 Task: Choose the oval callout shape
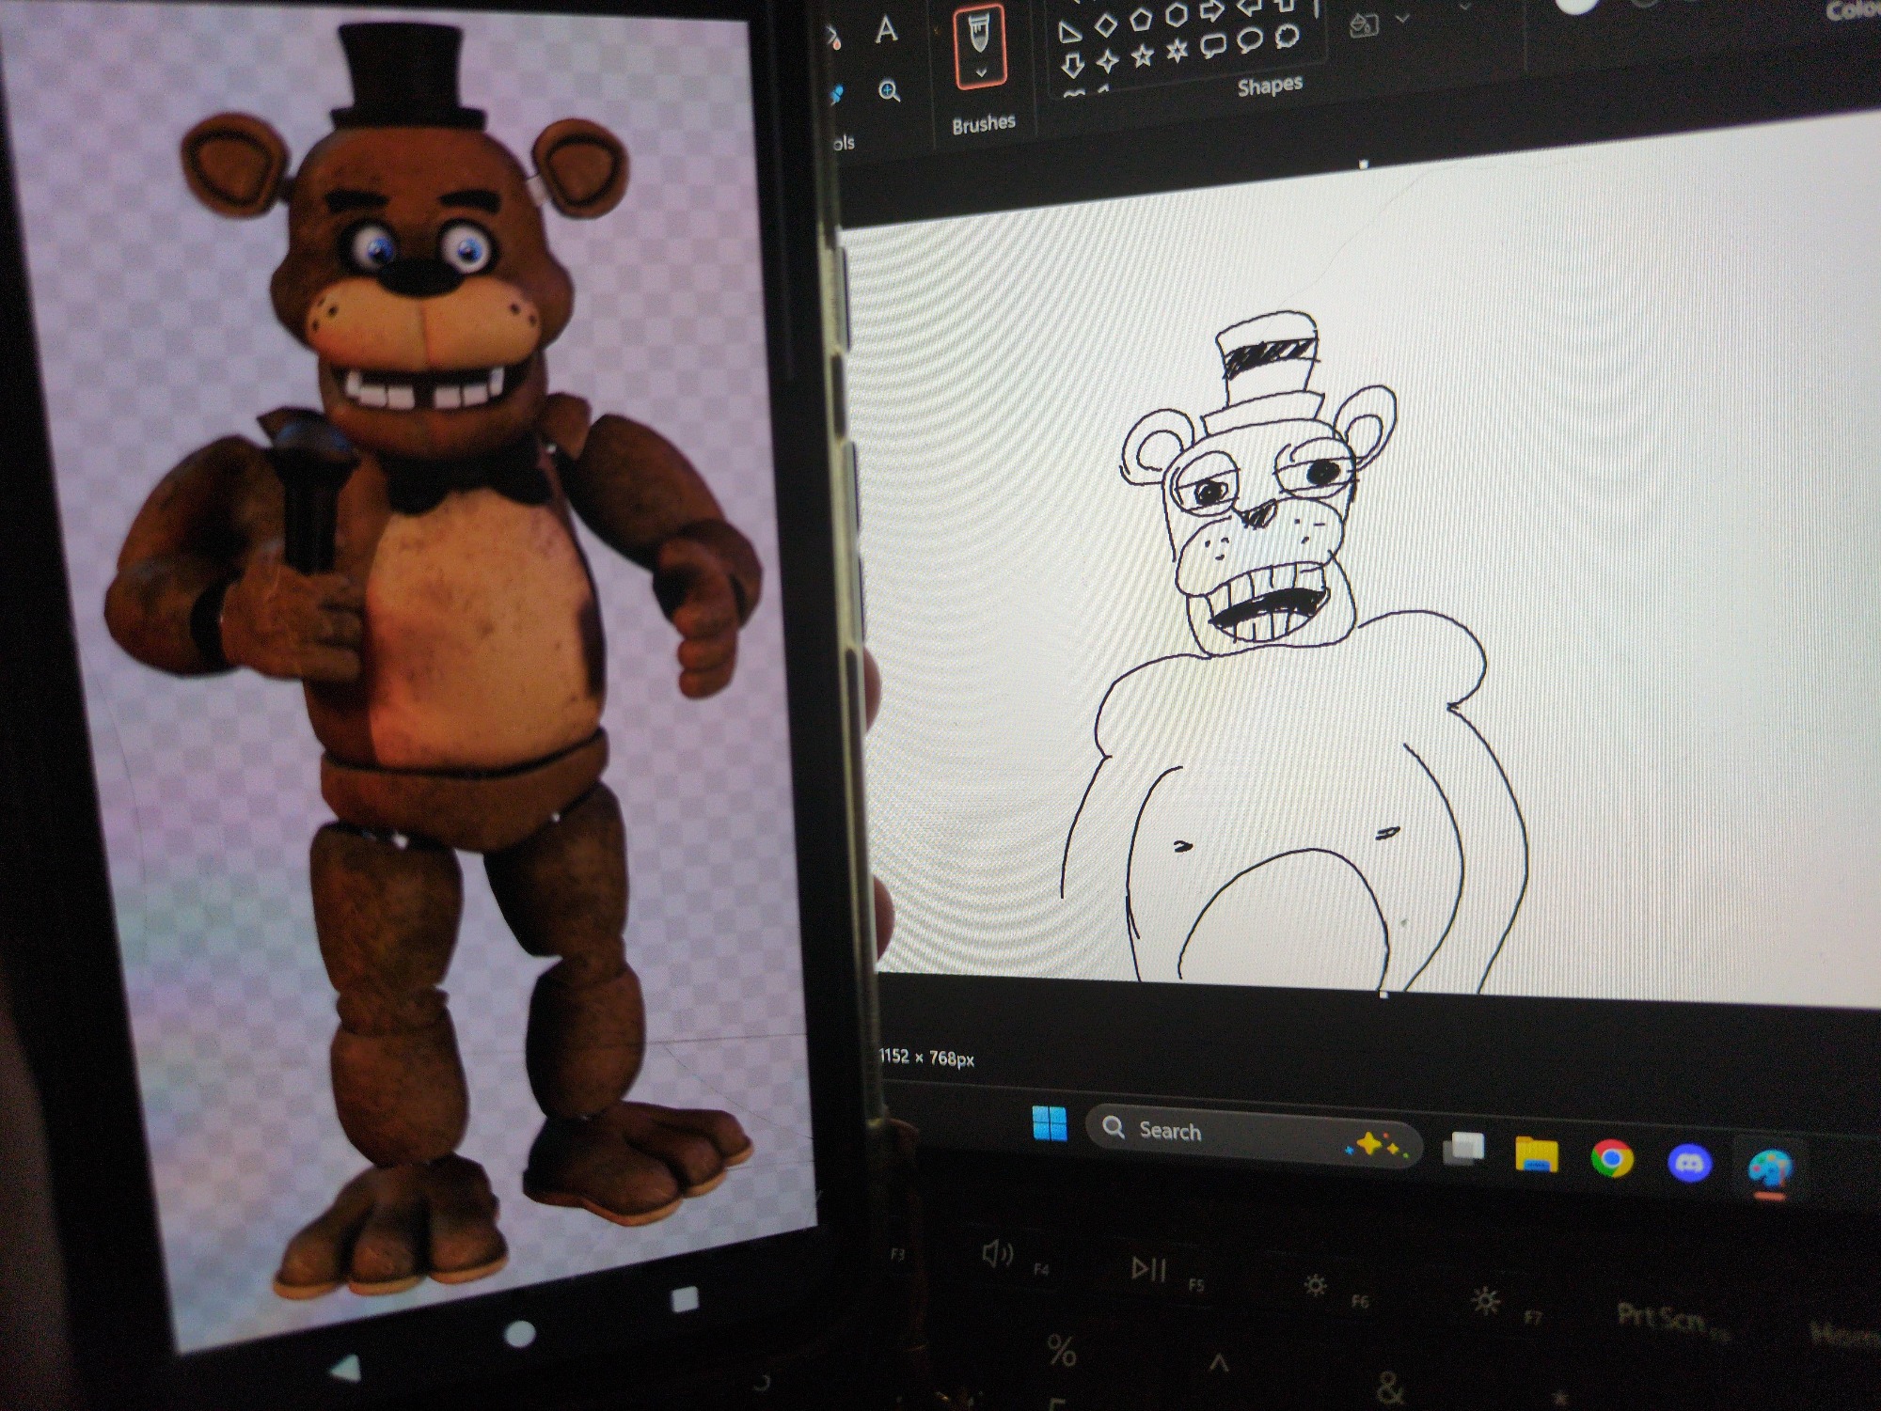click(1249, 39)
